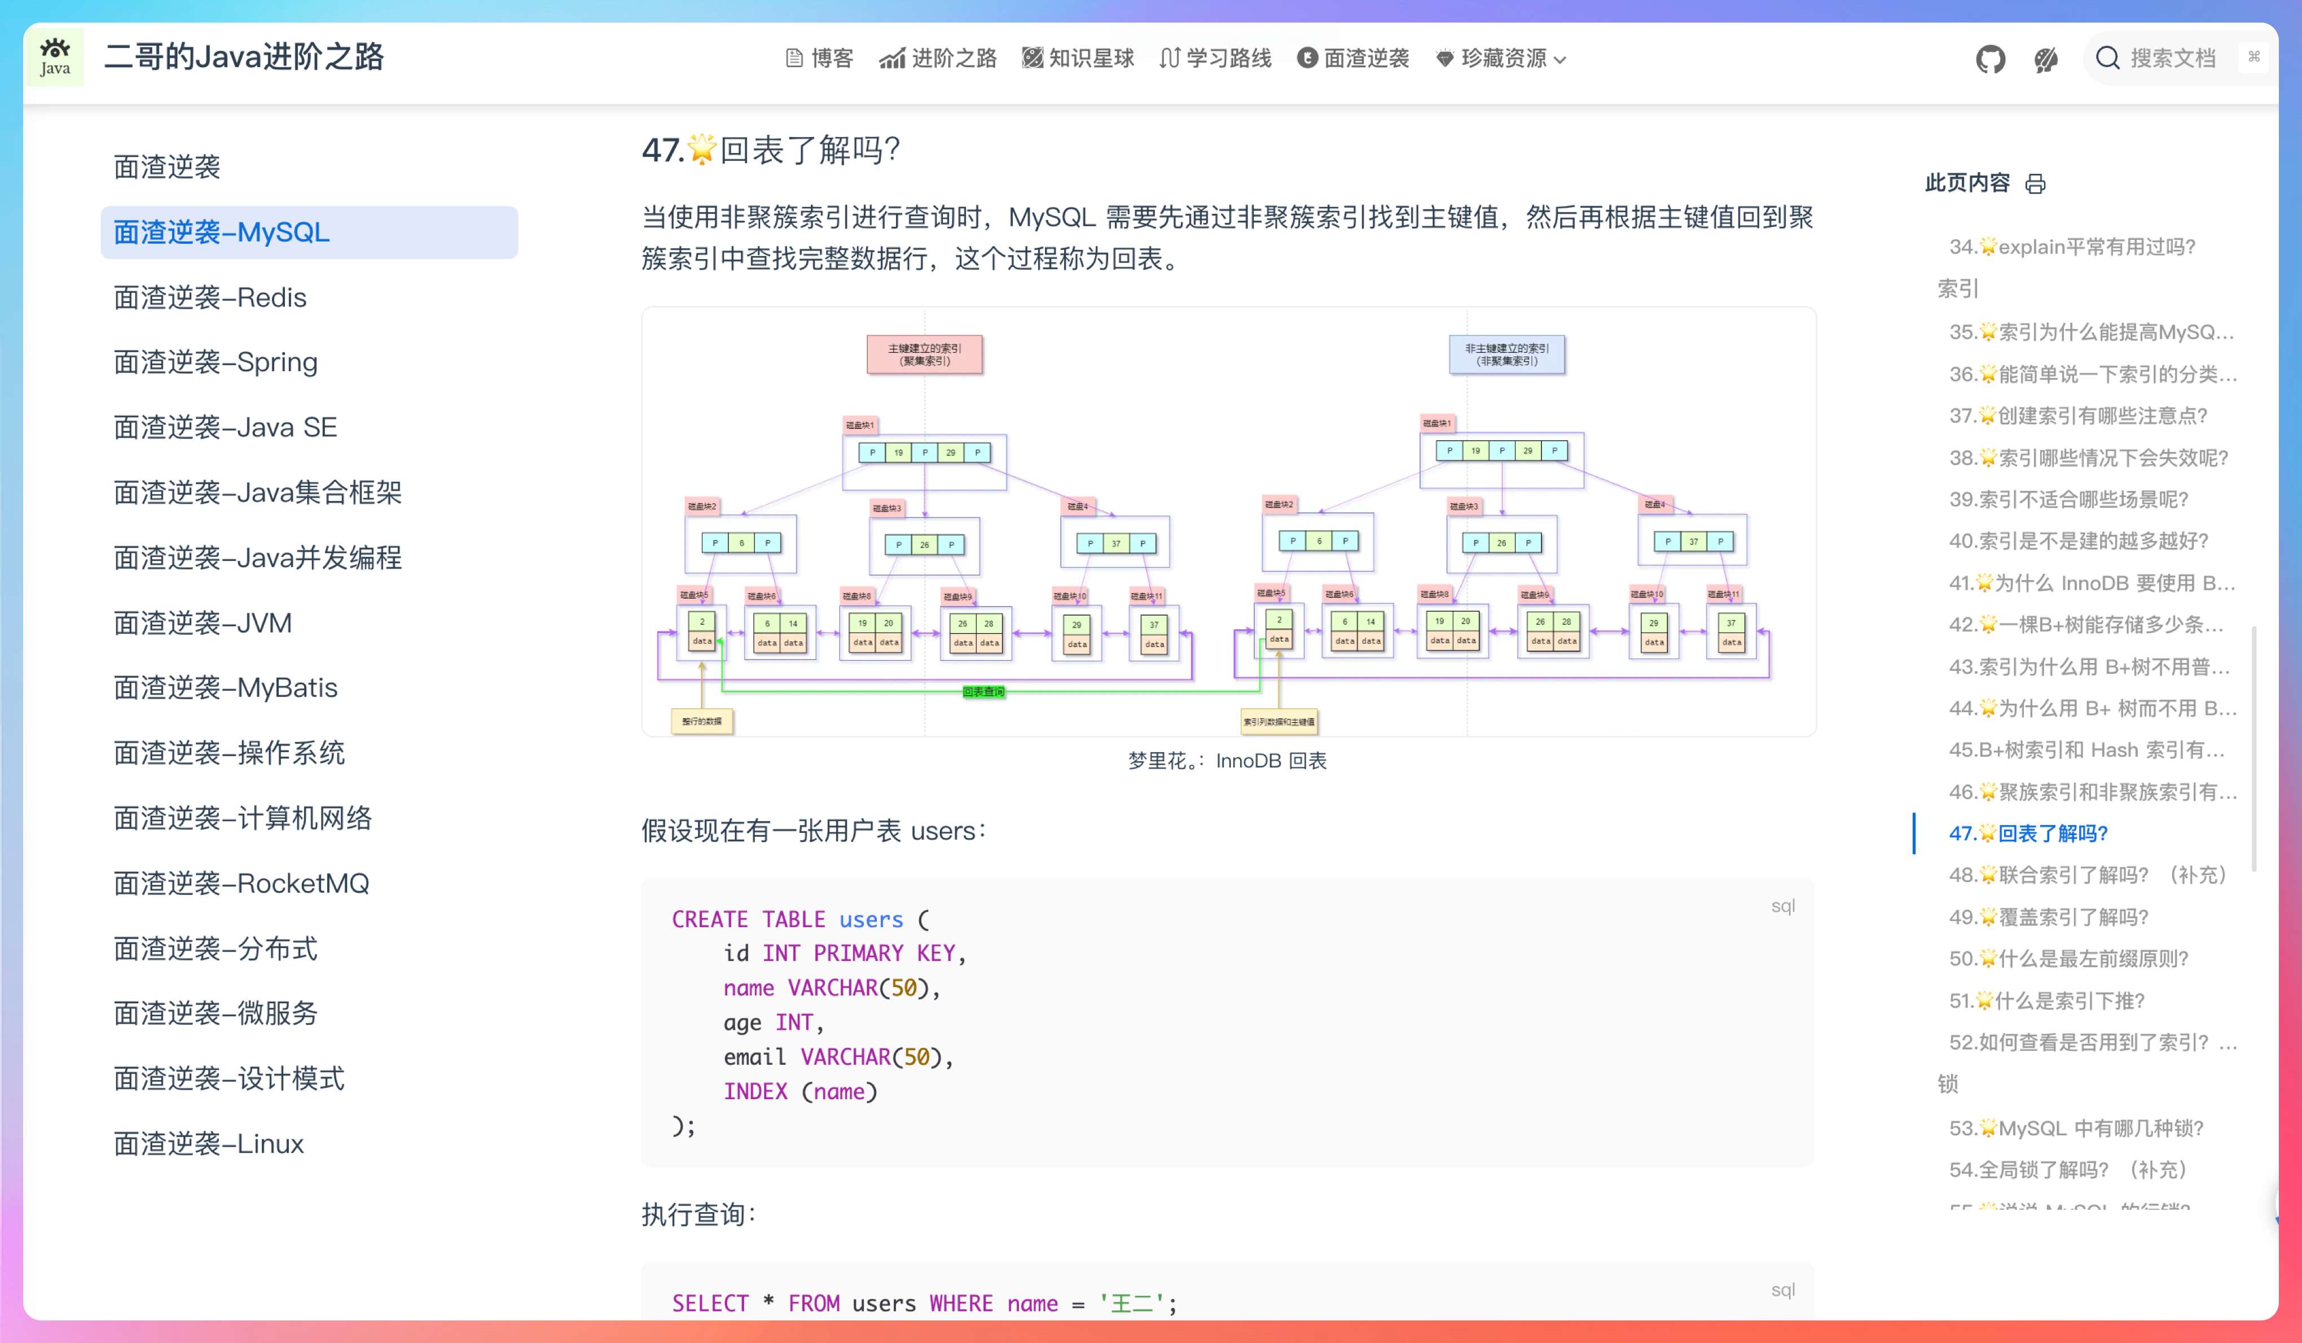Click the print icon beside 此页内容

[x=2035, y=183]
